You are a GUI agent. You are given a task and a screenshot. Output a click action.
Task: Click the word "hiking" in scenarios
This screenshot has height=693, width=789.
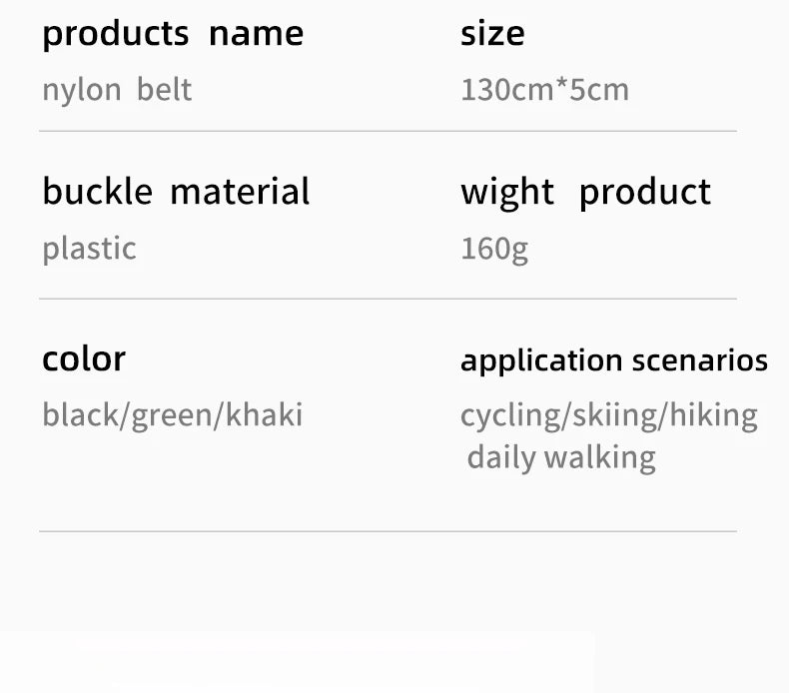coord(713,415)
